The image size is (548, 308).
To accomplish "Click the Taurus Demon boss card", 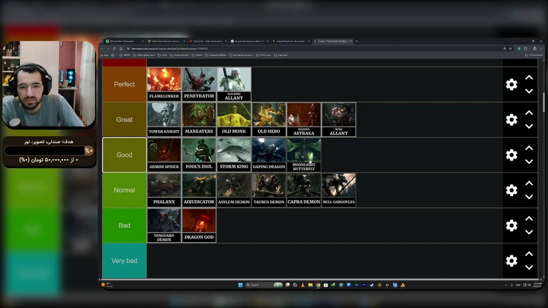I will click(269, 190).
